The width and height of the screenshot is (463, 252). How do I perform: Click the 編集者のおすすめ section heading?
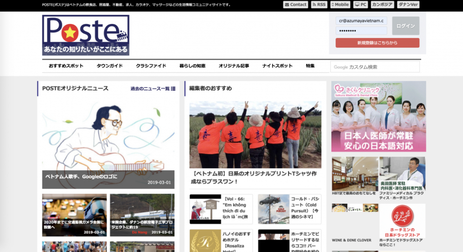211,88
